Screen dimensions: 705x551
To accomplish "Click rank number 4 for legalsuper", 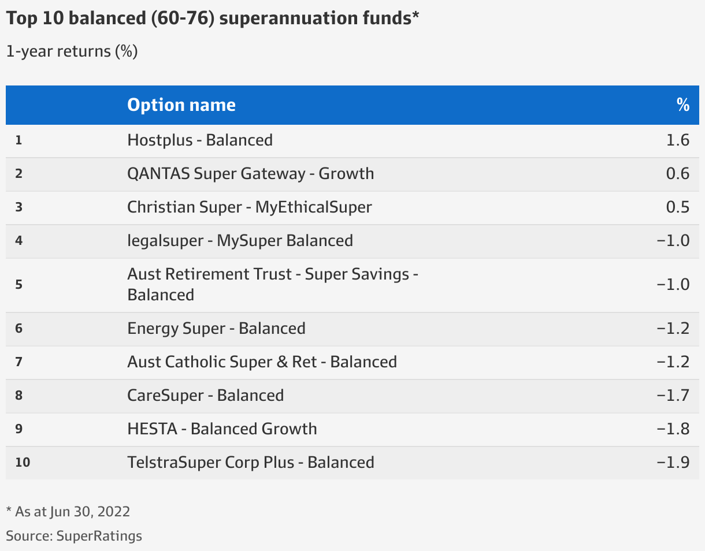I will pyautogui.click(x=18, y=241).
